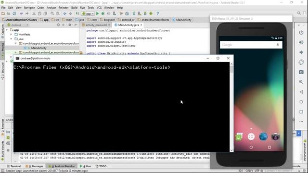Screen dimensions: 308x173
Task: Click the emulator volume down icon
Action: pyautogui.click(x=301, y=52)
